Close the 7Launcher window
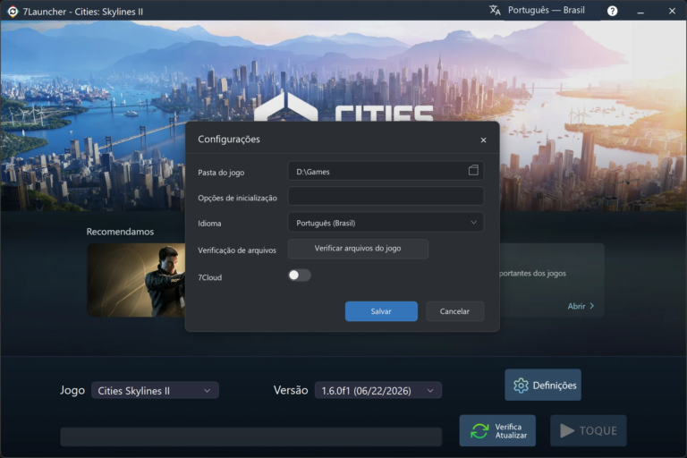The image size is (687, 458). tap(672, 11)
